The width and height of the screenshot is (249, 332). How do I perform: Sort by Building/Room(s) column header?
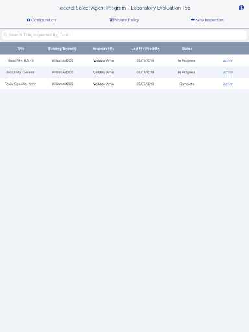pyautogui.click(x=62, y=49)
